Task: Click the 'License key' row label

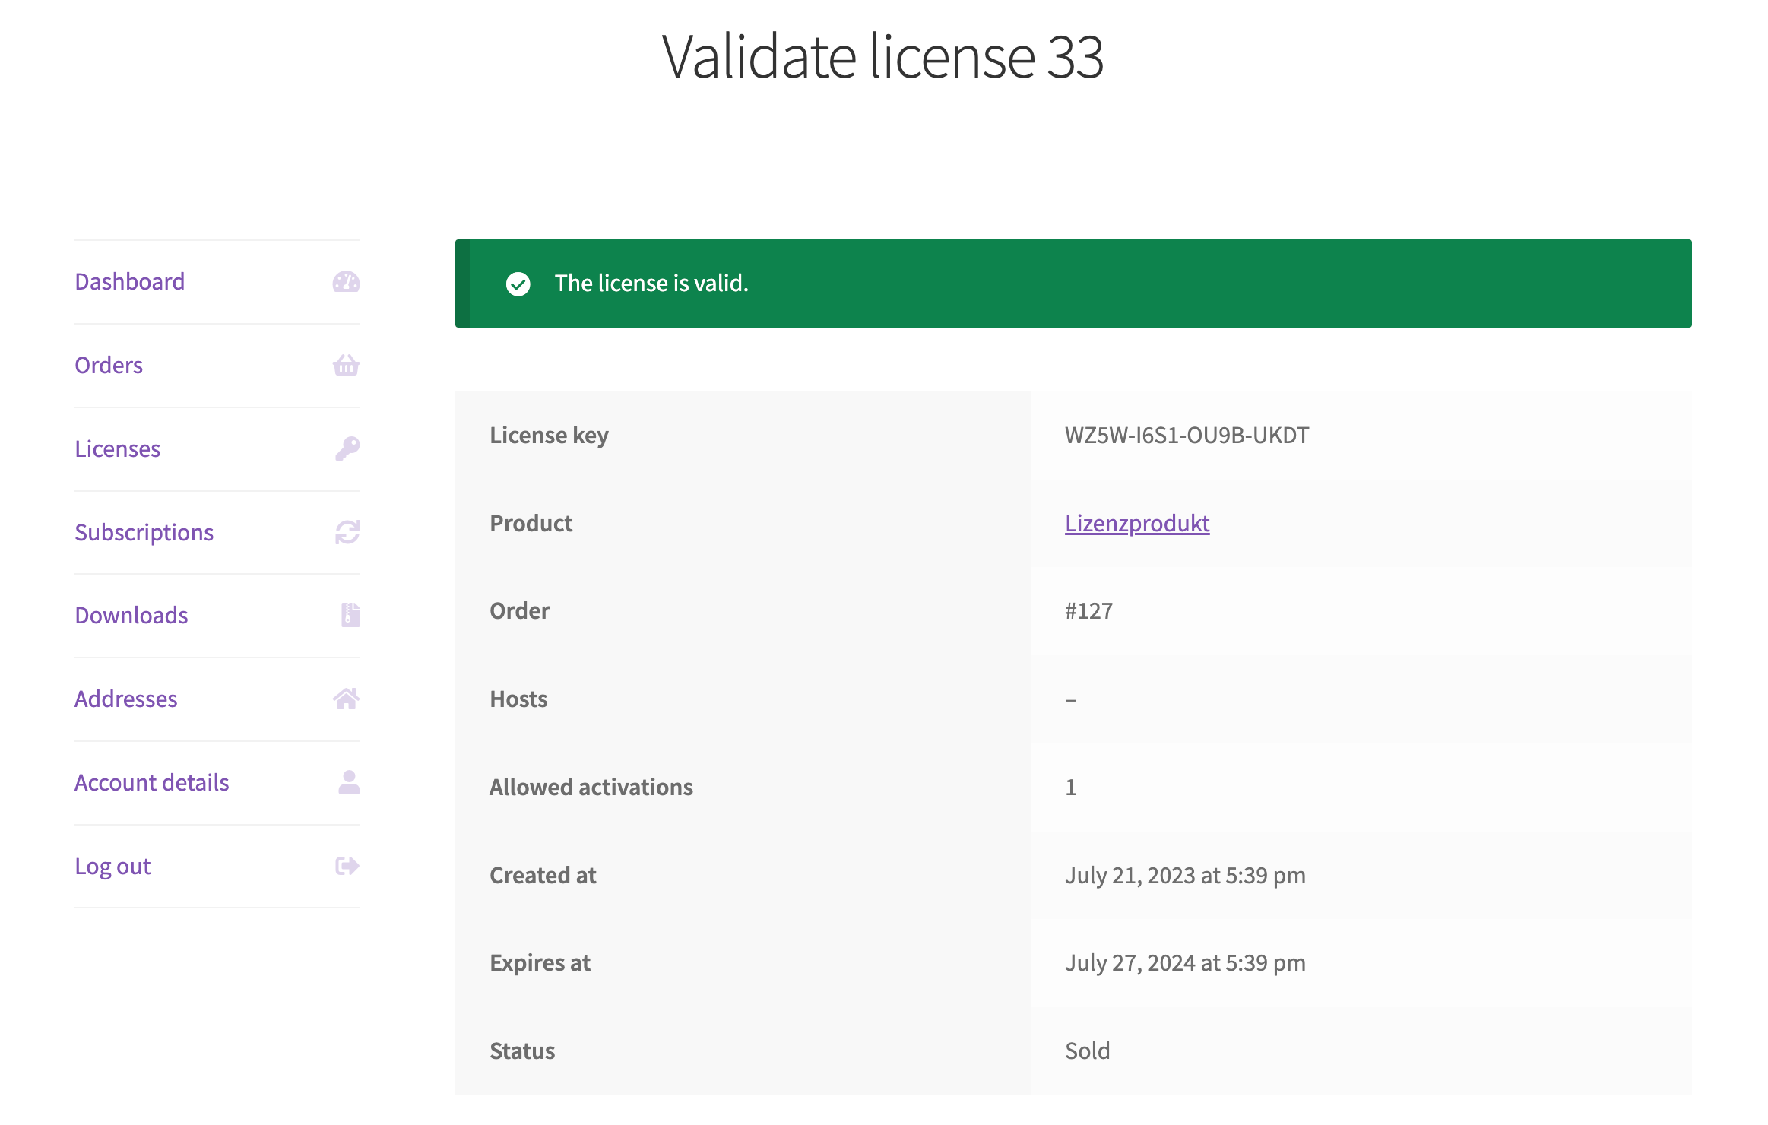Action: 550,435
